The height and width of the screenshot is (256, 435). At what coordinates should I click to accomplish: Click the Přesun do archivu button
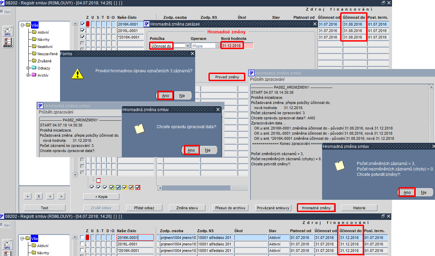tap(230, 208)
